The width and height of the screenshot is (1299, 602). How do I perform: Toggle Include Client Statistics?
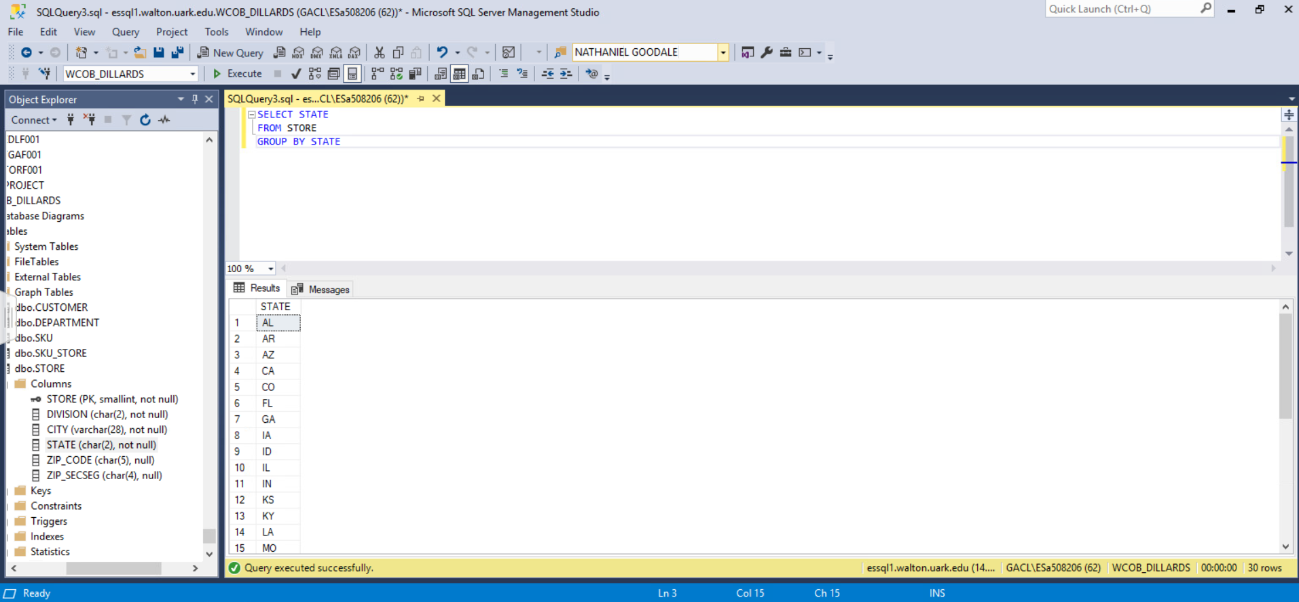click(415, 73)
